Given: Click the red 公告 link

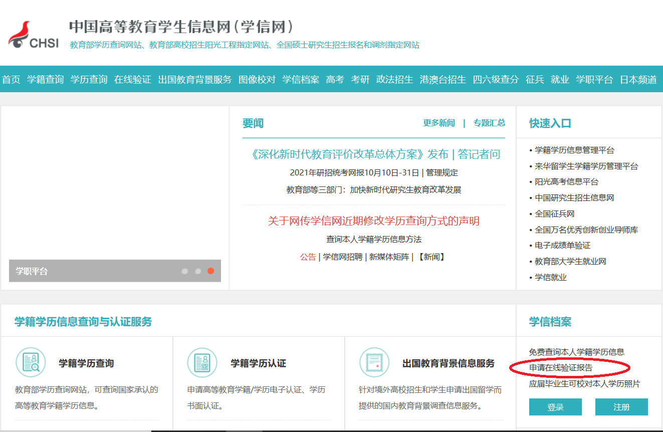Looking at the screenshot, I should [x=308, y=257].
